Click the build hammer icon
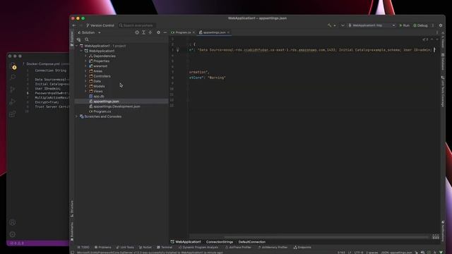Viewport: 452px width, 254px height. click(330, 25)
